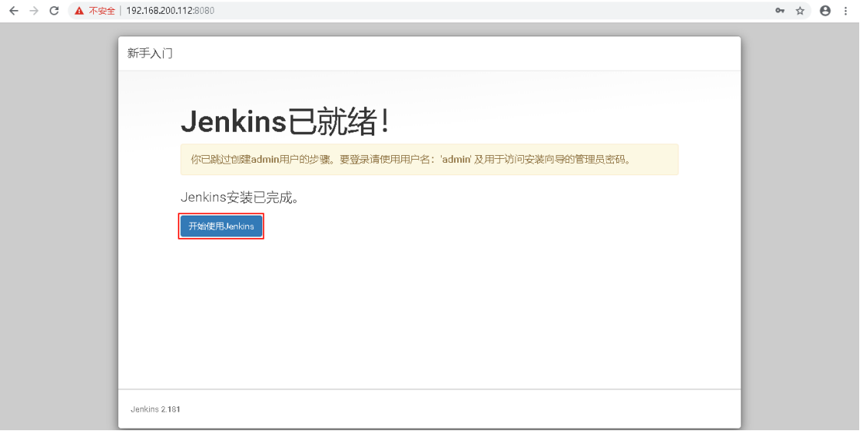Screen dimensions: 860x431
Task: Click the browser forward arrow
Action: pyautogui.click(x=34, y=10)
